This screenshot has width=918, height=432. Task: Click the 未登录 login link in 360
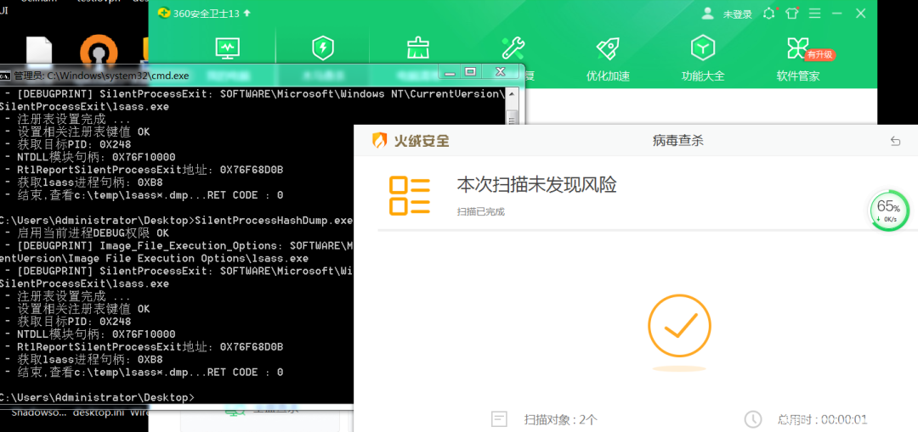(737, 14)
